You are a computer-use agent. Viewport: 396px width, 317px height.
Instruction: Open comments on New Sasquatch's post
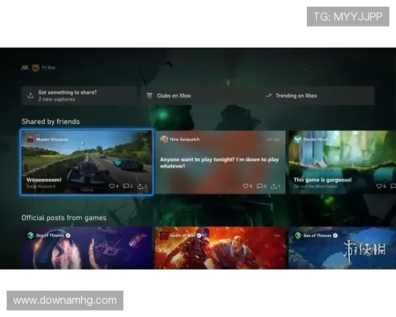click(259, 186)
